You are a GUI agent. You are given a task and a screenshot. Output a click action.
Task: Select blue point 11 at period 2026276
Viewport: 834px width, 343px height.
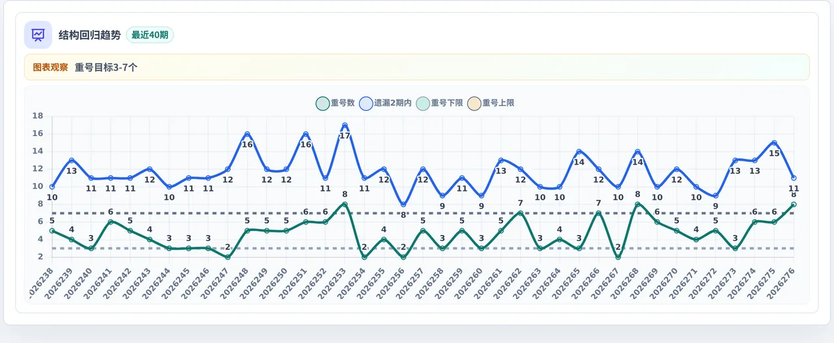(x=794, y=178)
